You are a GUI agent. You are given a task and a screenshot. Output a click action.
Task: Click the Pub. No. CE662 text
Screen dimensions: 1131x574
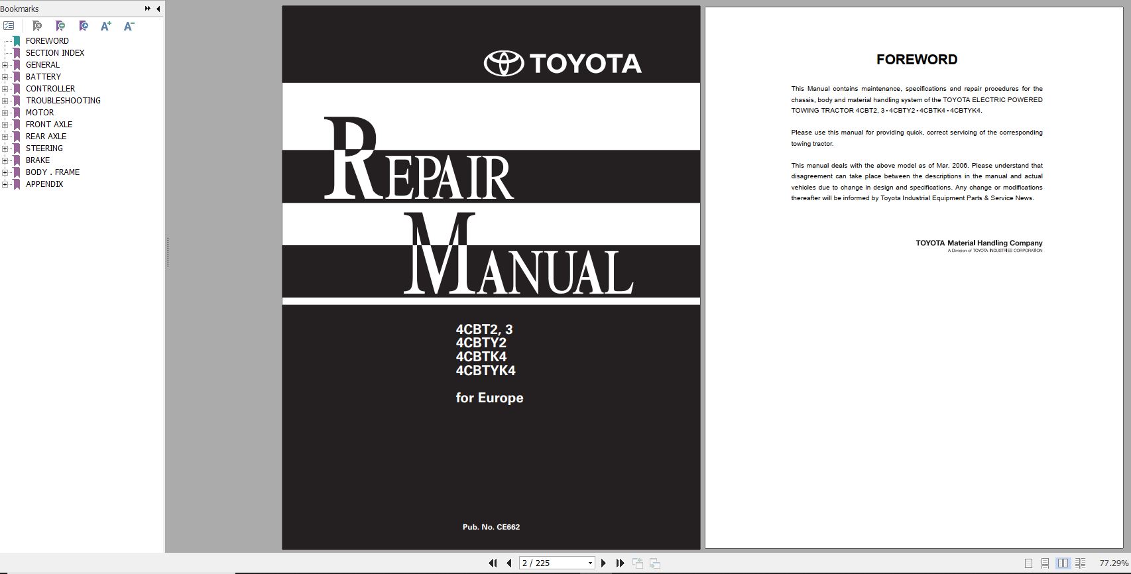coord(491,527)
